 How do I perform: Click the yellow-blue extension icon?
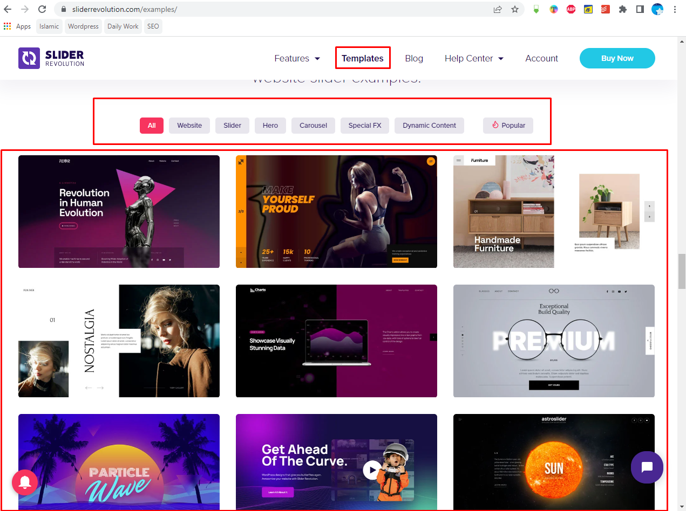tap(588, 9)
